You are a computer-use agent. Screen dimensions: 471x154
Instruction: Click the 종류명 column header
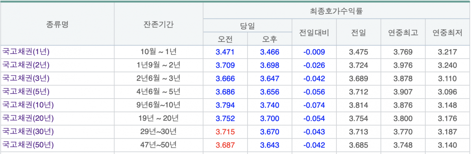[57, 24]
